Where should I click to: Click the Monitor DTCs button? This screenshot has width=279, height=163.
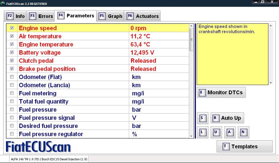pyautogui.click(x=221, y=92)
